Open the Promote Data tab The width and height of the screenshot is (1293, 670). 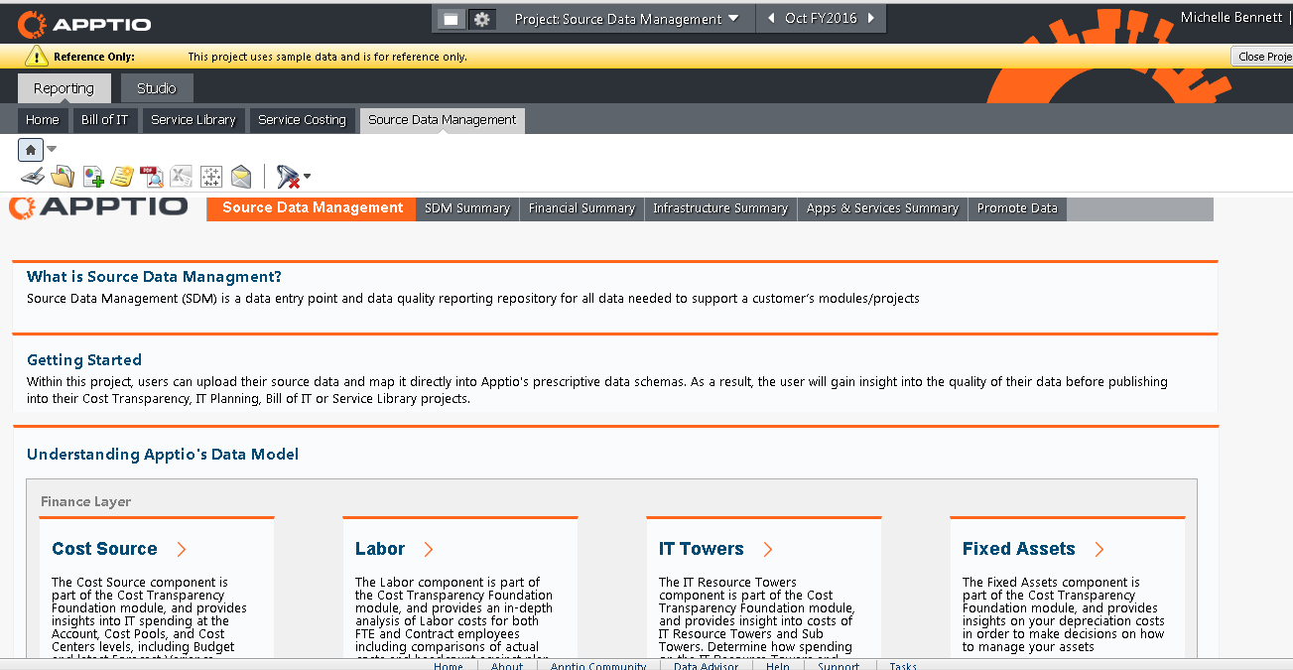[x=1017, y=208]
